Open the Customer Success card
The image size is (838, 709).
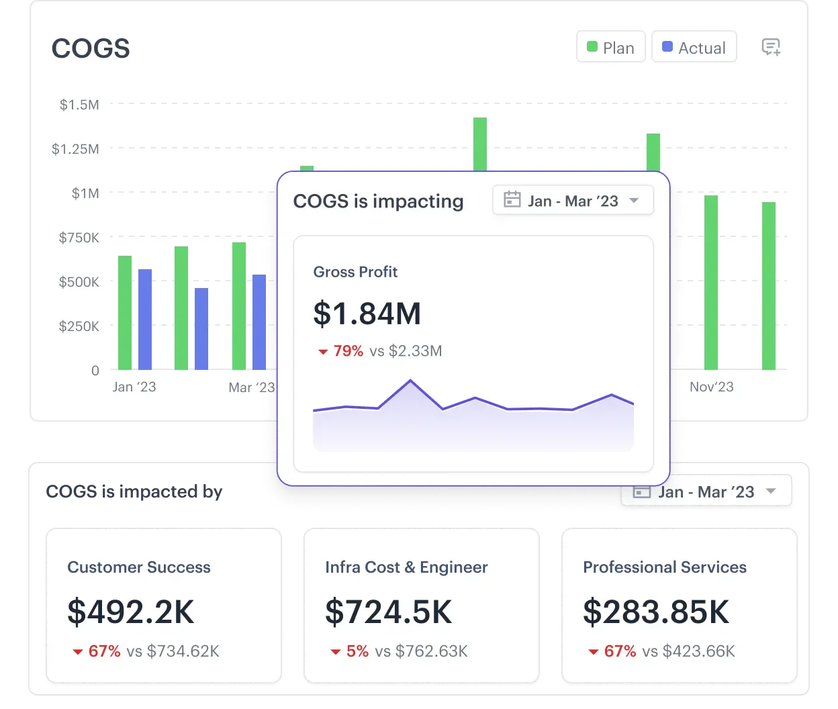click(x=164, y=606)
